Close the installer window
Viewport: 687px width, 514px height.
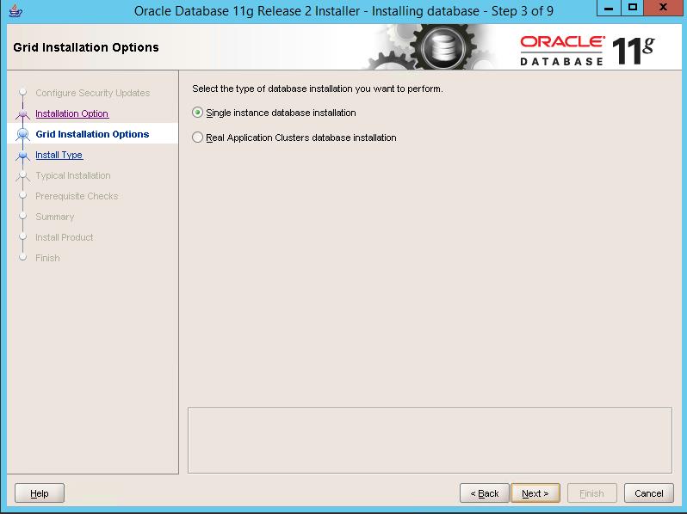pos(664,8)
